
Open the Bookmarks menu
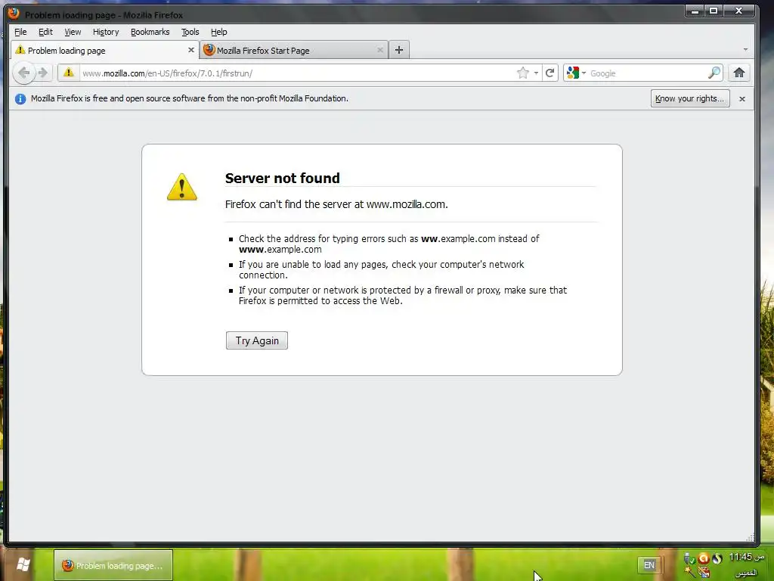point(150,32)
